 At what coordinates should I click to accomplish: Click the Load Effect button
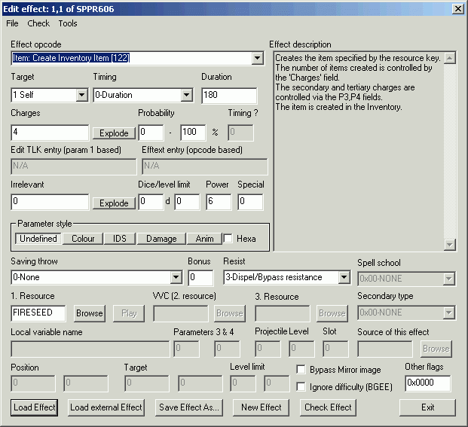35,407
